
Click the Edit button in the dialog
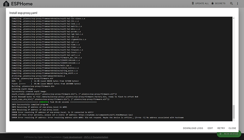point(210,128)
